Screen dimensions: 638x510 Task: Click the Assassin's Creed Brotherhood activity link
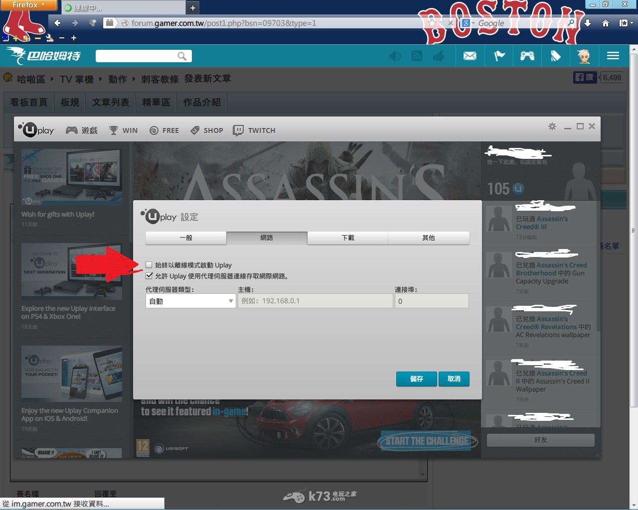(x=551, y=269)
